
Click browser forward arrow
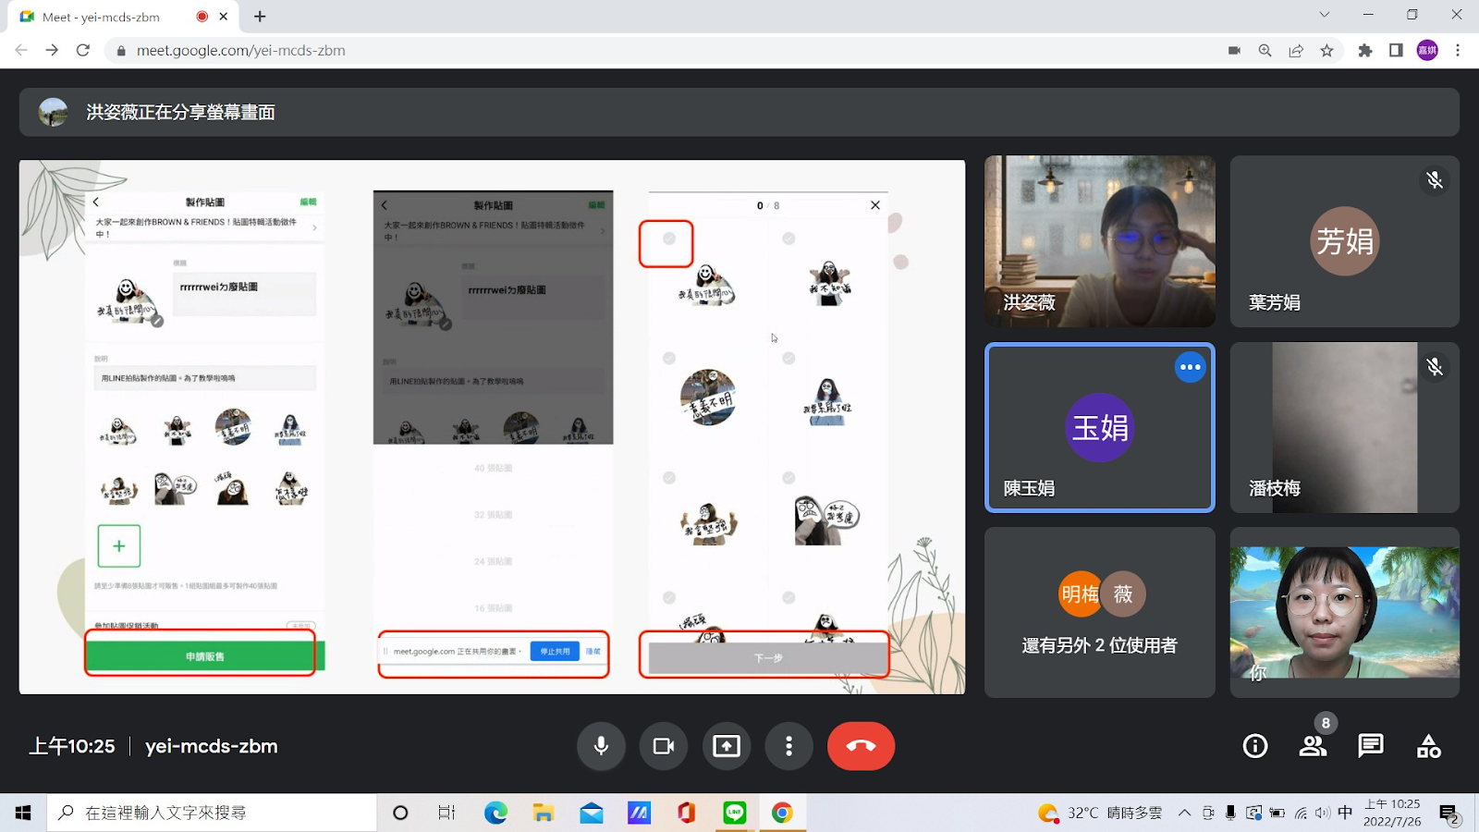pyautogui.click(x=52, y=50)
